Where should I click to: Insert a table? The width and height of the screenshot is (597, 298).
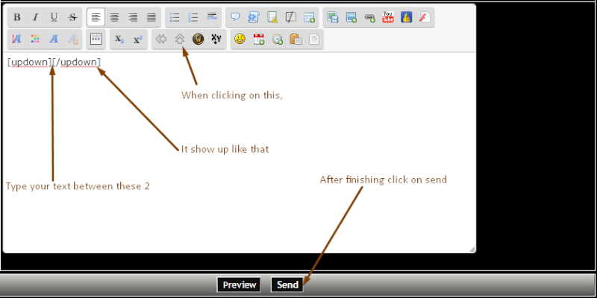pos(309,17)
